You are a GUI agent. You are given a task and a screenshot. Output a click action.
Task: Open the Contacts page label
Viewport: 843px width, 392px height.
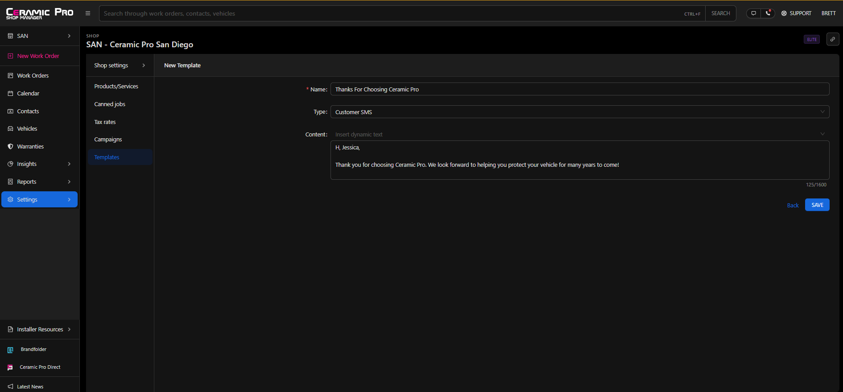[28, 111]
